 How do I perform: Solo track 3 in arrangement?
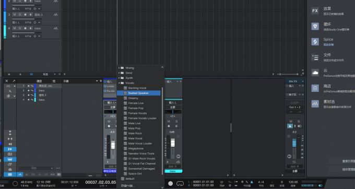[20, 15]
